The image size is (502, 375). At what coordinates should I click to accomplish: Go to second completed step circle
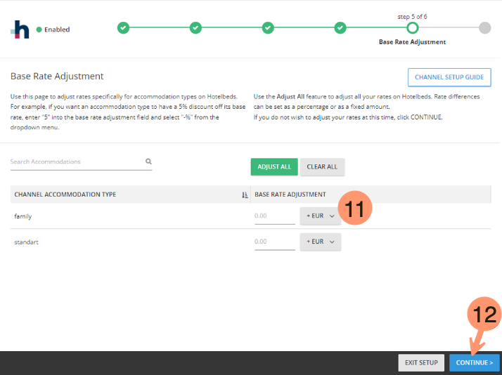[x=195, y=28]
